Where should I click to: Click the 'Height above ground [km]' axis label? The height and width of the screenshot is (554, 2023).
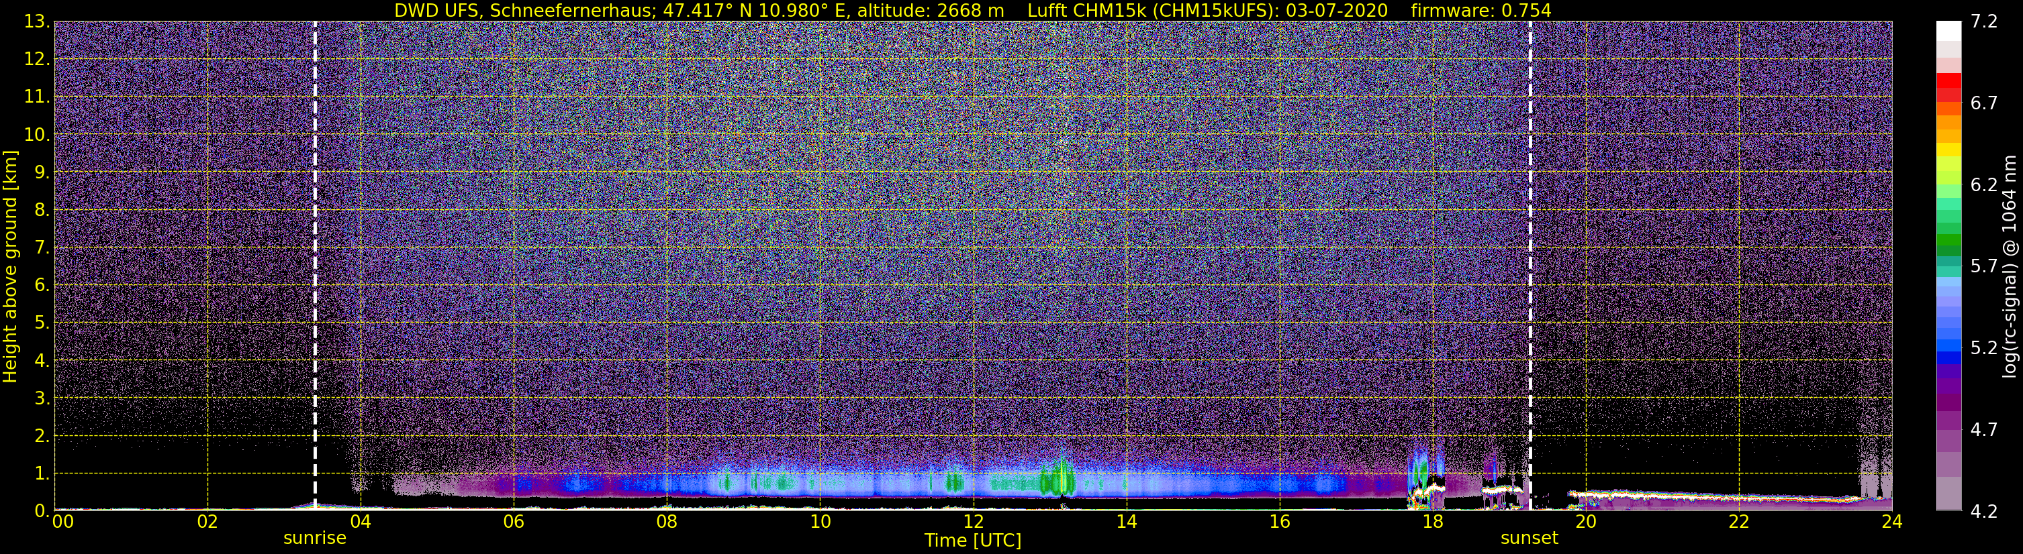[x=10, y=267]
